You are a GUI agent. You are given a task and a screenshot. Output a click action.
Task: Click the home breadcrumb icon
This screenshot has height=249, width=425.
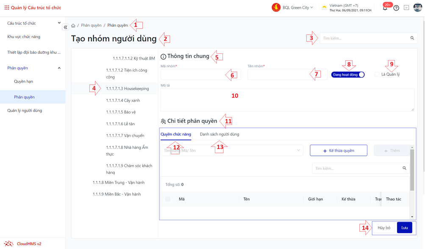[73, 26]
